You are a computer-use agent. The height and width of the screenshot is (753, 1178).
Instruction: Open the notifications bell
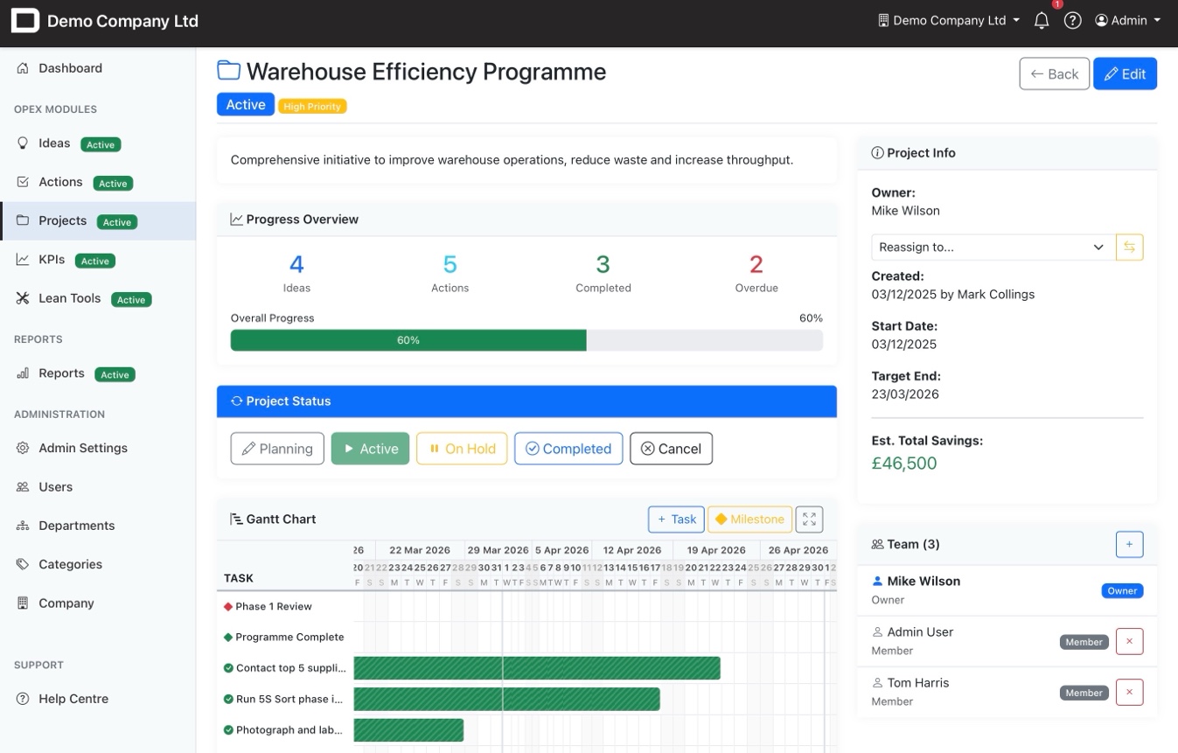click(x=1041, y=19)
